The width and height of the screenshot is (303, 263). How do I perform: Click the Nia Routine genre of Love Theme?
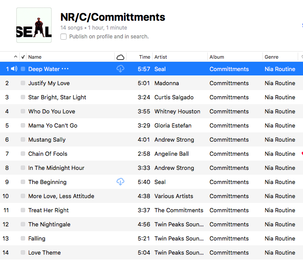tap(280, 252)
